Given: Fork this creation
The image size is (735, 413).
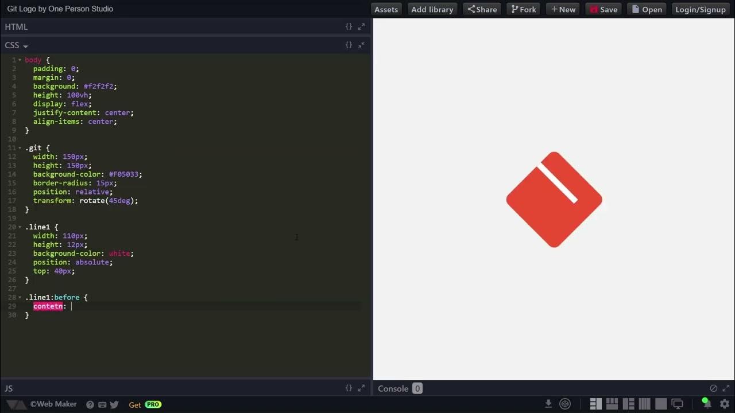Looking at the screenshot, I should click(x=524, y=9).
